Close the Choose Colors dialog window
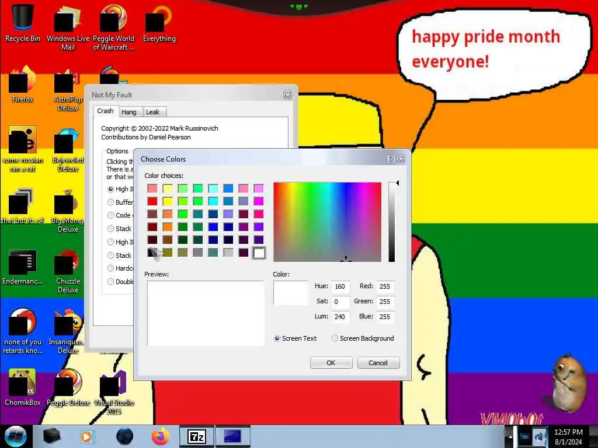The image size is (598, 448). 401,159
